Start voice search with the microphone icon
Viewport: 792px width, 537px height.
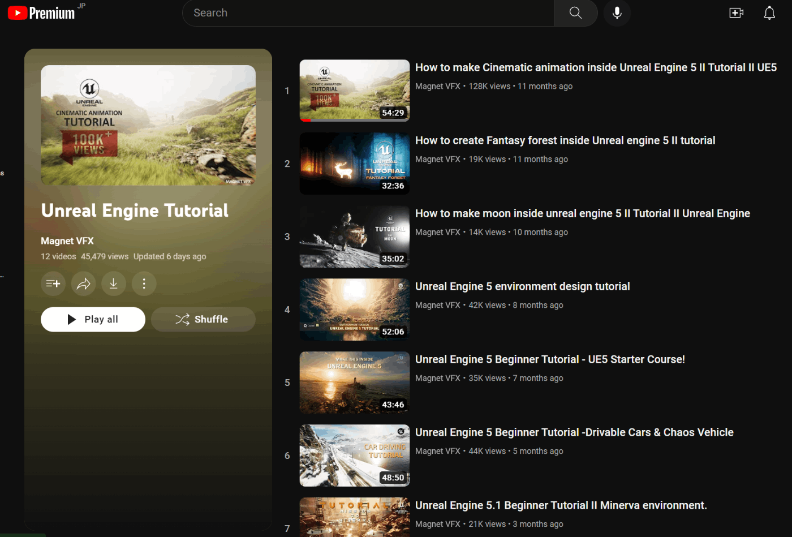[x=617, y=12]
